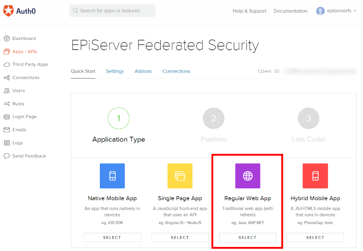
Task: Click the EPiServer Federated Security heading
Action: coord(165,45)
